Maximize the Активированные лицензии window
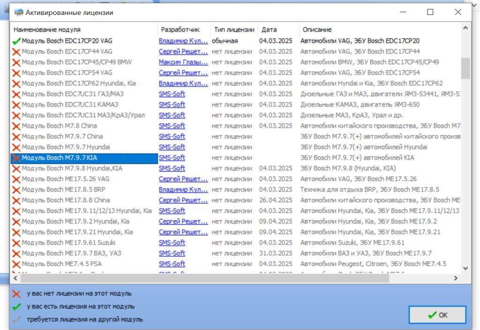Viewport: 480px width, 330px height. [x=430, y=12]
